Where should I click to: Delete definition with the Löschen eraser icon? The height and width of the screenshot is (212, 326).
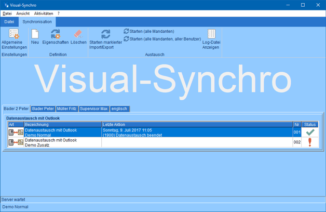[78, 34]
